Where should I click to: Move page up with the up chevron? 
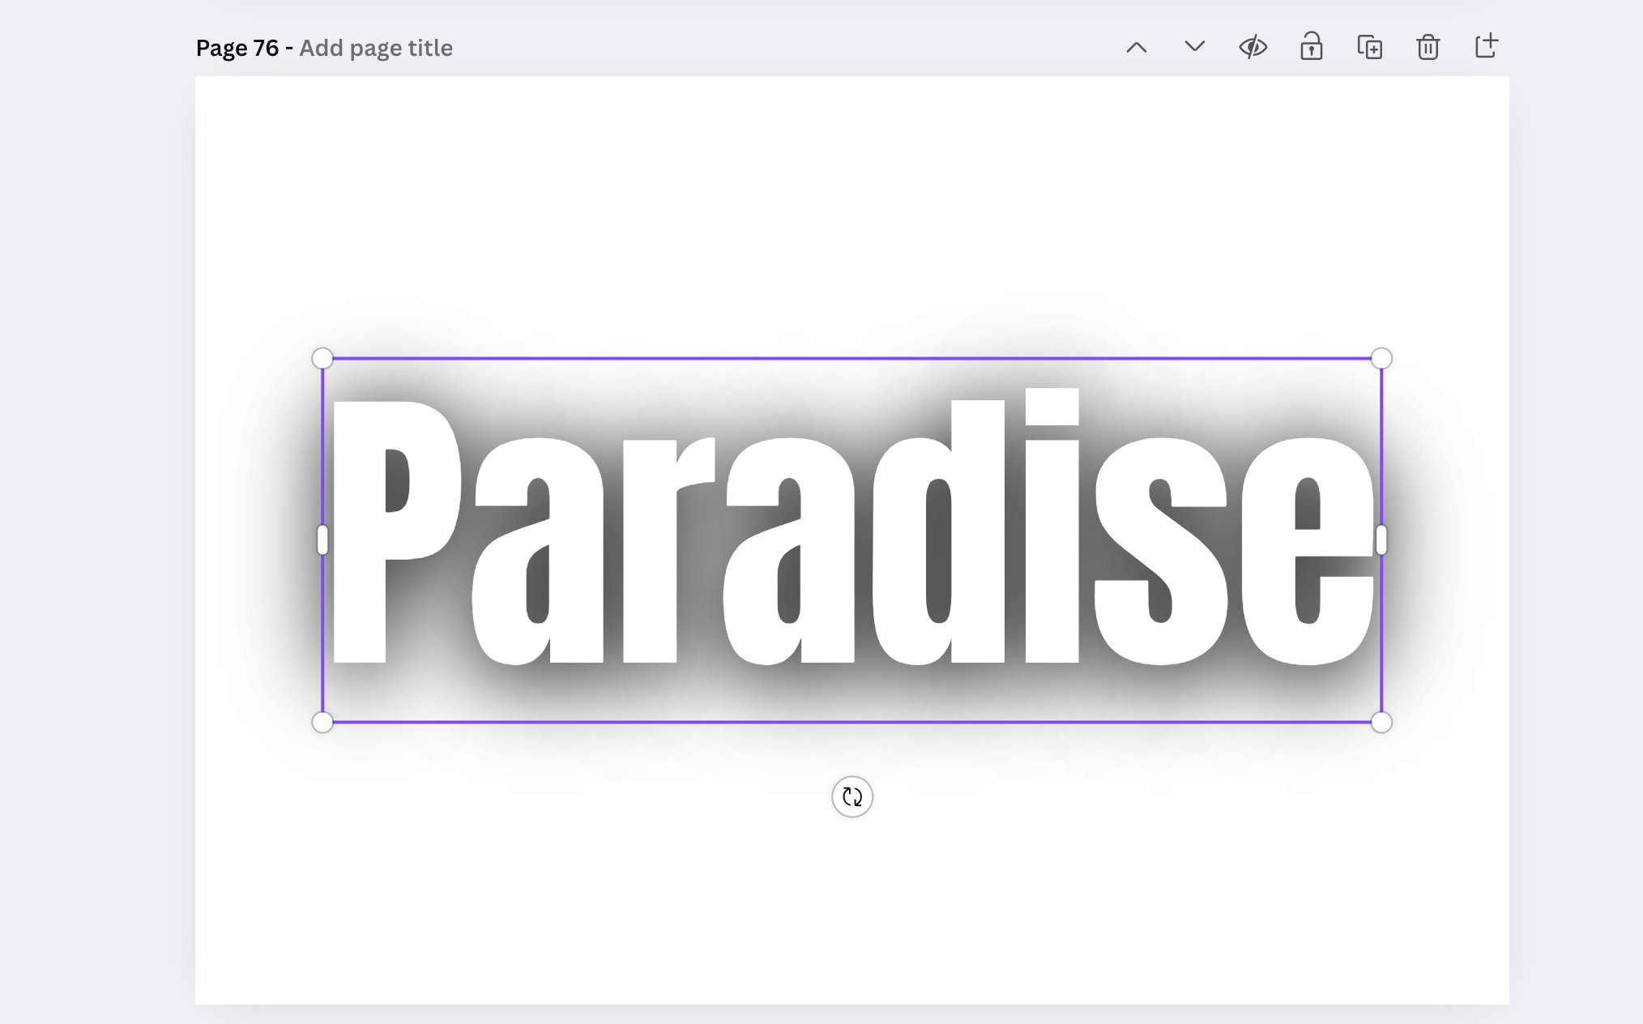coord(1137,48)
